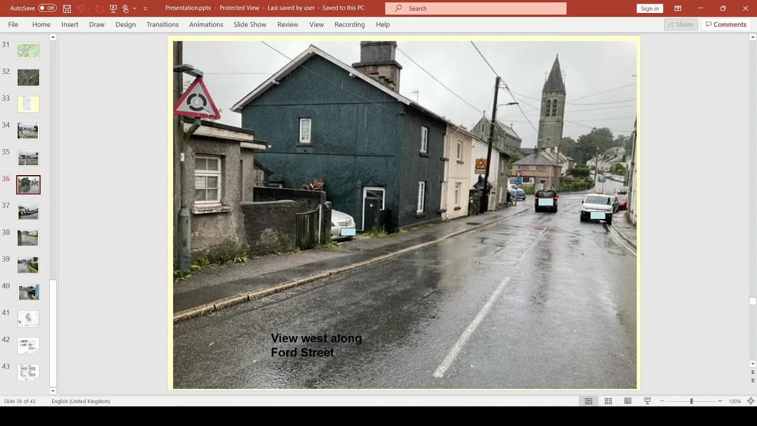Viewport: 757px width, 426px height.
Task: Toggle the AutoSave switch
Action: [x=47, y=8]
